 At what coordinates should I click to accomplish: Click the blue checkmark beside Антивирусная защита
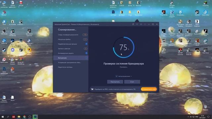click(86, 53)
